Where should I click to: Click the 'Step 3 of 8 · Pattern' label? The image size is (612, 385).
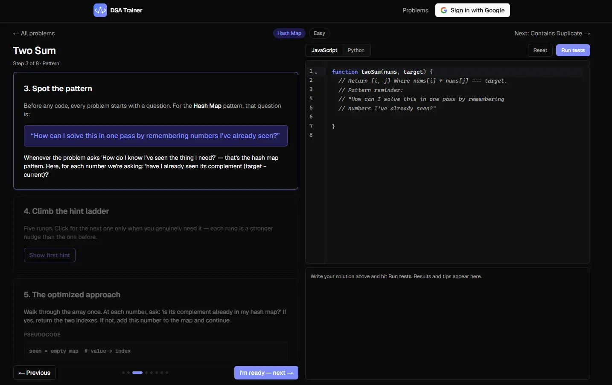36,63
